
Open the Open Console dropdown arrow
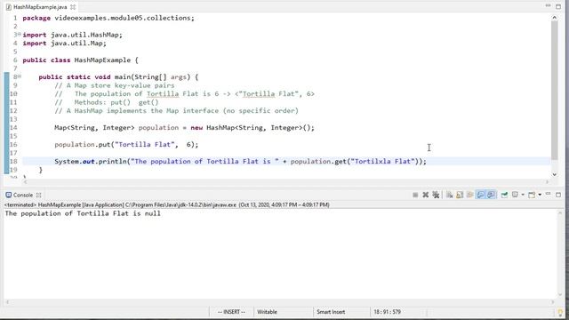pos(540,195)
